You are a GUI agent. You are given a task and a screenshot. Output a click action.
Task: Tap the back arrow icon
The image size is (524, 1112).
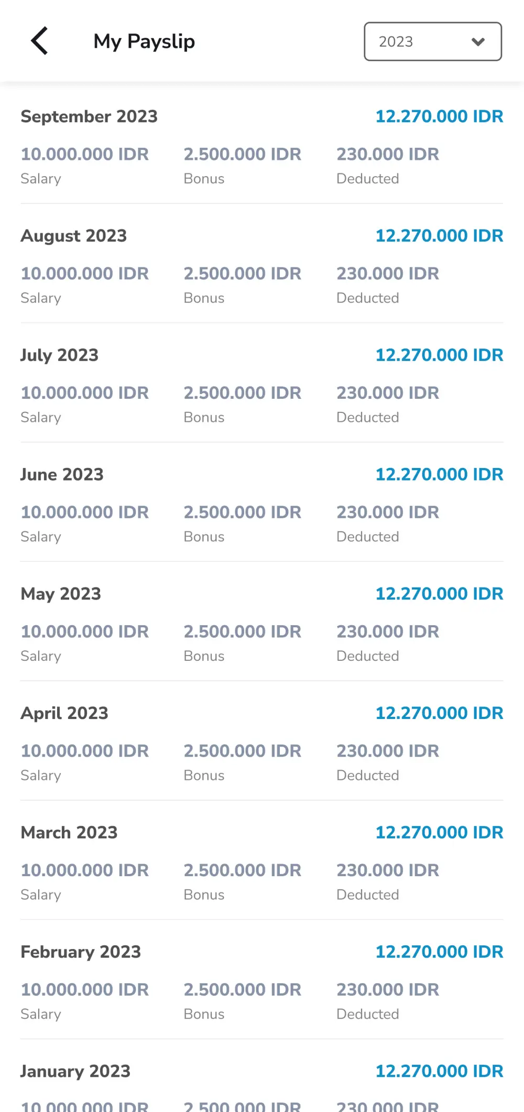pos(39,41)
